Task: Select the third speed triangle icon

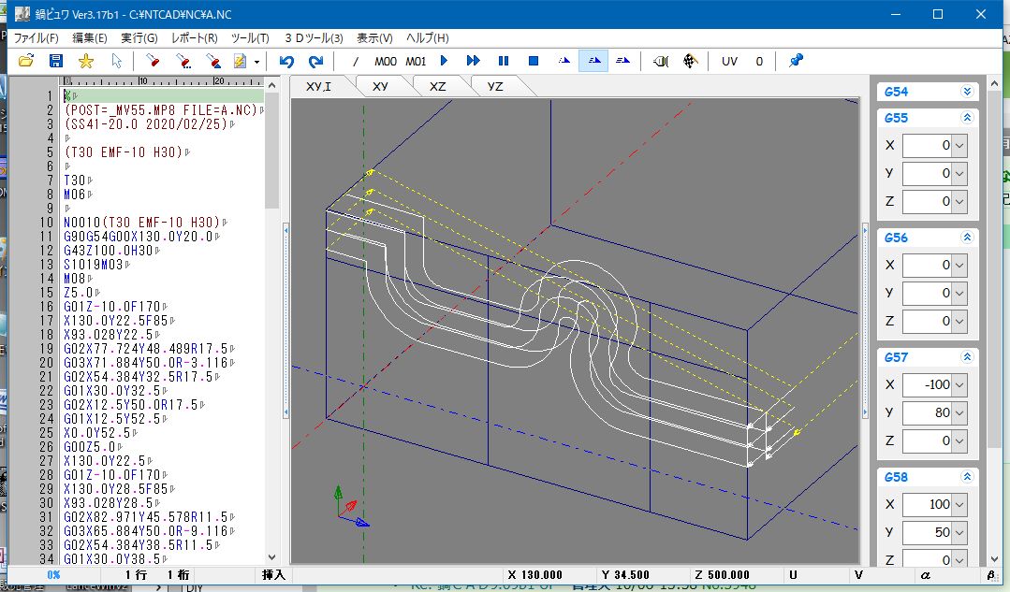Action: (622, 61)
